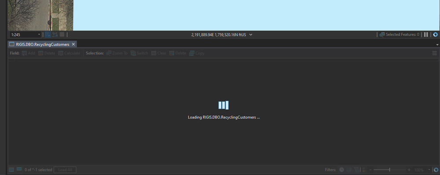Click Field Delete button
Viewport: 440px width, 175px height.
coord(47,53)
